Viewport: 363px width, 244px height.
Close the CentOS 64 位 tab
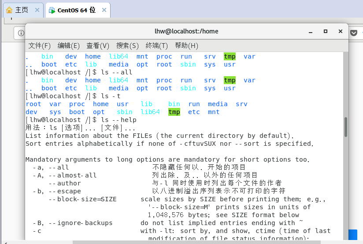(x=104, y=10)
